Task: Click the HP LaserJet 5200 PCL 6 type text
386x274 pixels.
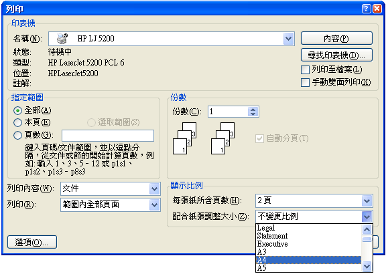Action: click(x=86, y=63)
